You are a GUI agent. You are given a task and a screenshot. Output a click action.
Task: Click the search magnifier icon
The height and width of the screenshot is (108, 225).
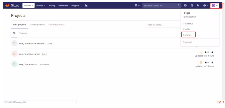pos(178,5)
